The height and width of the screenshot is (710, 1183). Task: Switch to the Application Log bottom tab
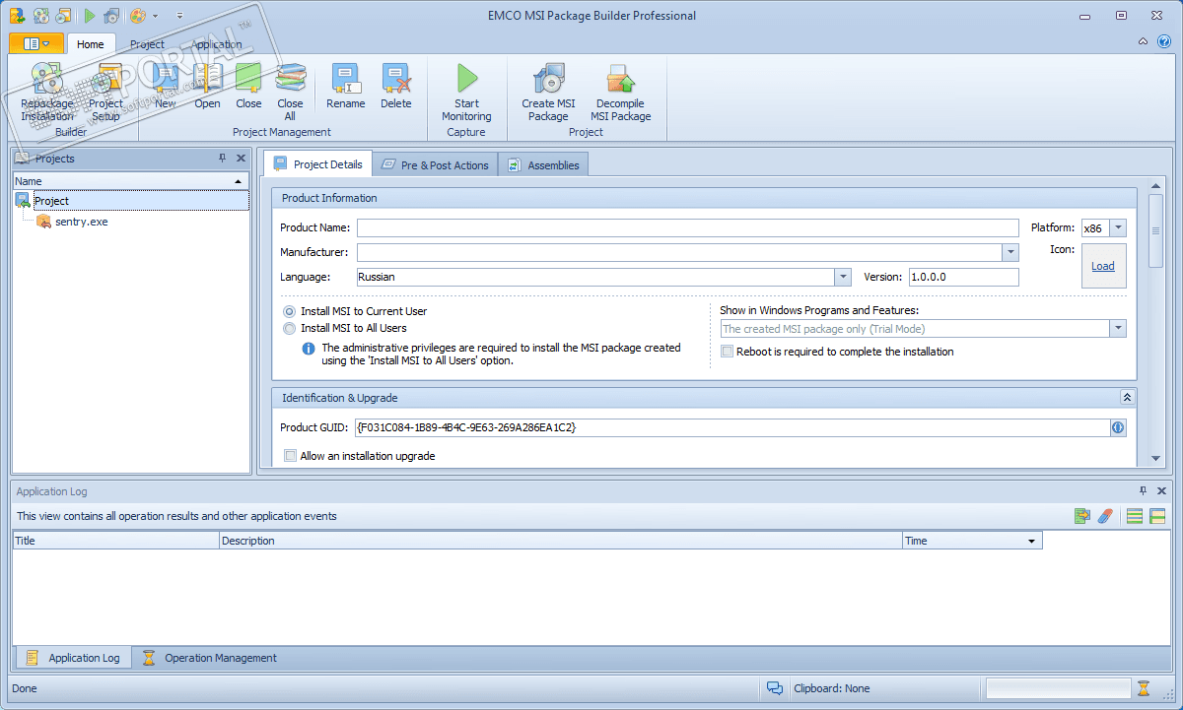coord(73,658)
